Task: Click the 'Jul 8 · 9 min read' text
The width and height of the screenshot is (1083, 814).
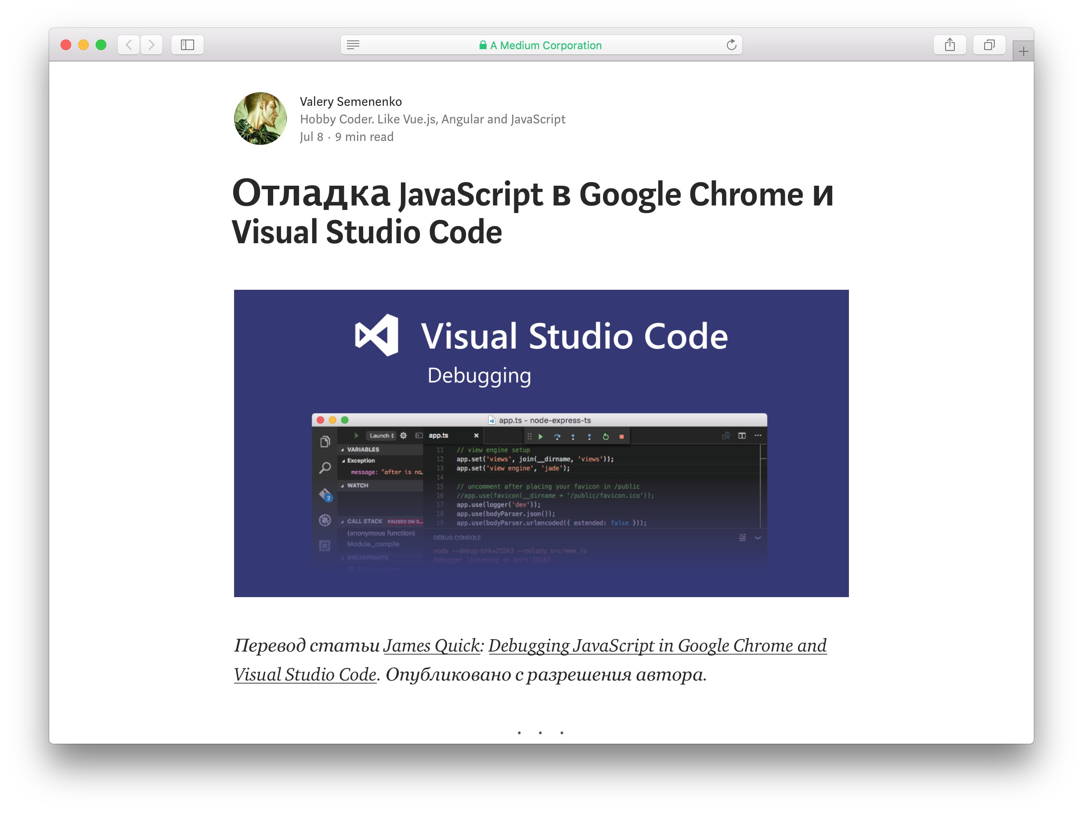Action: pyautogui.click(x=347, y=137)
